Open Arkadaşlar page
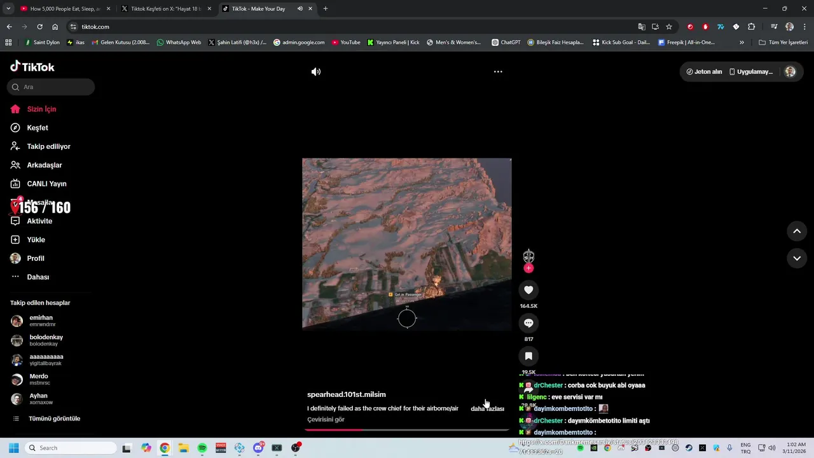 (x=36, y=165)
